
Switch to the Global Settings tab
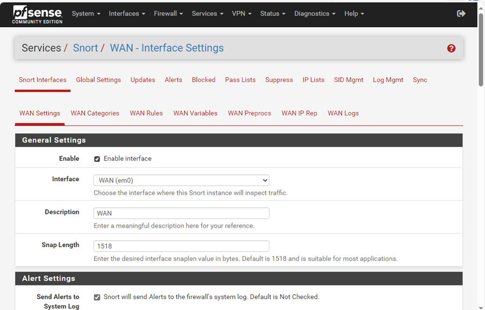click(x=98, y=80)
